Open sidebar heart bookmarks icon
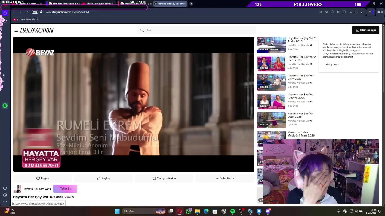Image resolution: width=385 pixels, height=216 pixels. pyautogui.click(x=5, y=188)
